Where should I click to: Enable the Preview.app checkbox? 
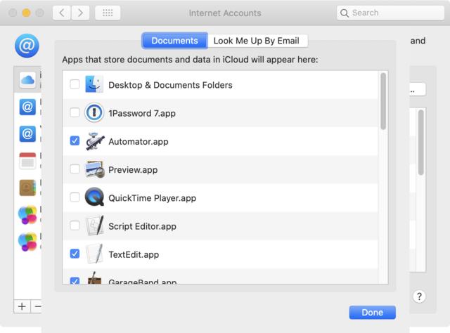(75, 169)
